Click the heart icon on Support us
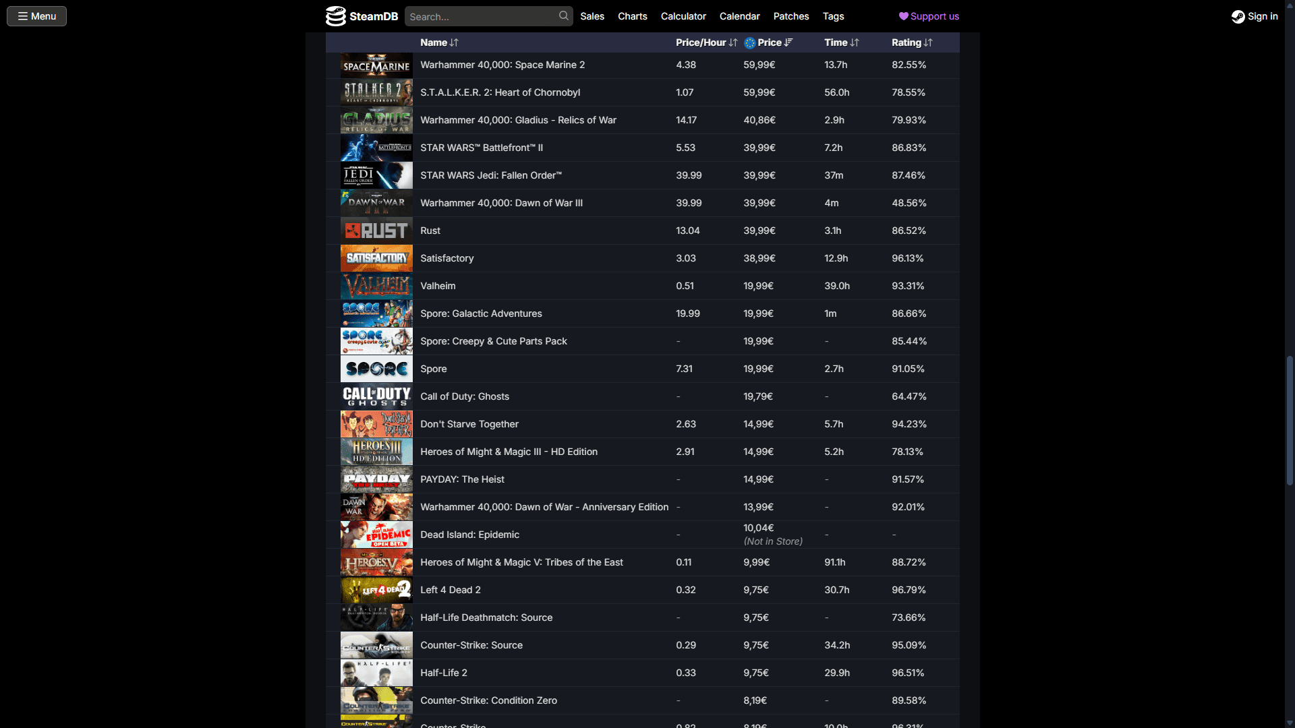 [x=903, y=16]
